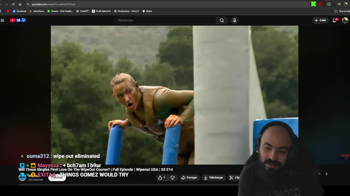This screenshot has width=350, height=196.
Task: Open the eDocPerso bookmark
Action: pos(37,11)
